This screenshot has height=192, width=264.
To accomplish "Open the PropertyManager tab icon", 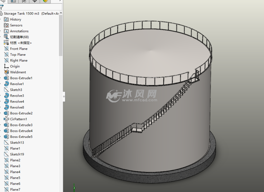I will 14,1.
